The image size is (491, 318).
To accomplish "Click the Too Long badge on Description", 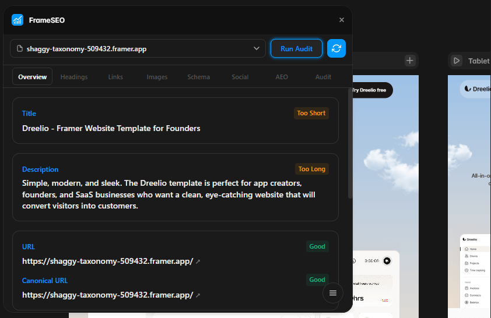I will [311, 169].
